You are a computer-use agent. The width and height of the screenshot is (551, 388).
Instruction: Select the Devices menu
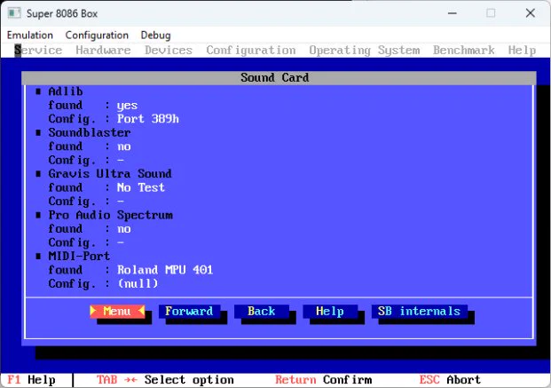pos(169,50)
